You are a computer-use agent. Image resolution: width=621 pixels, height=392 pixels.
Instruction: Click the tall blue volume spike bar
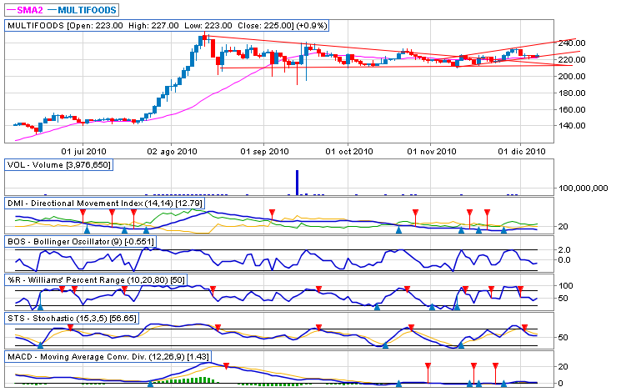pos(296,183)
